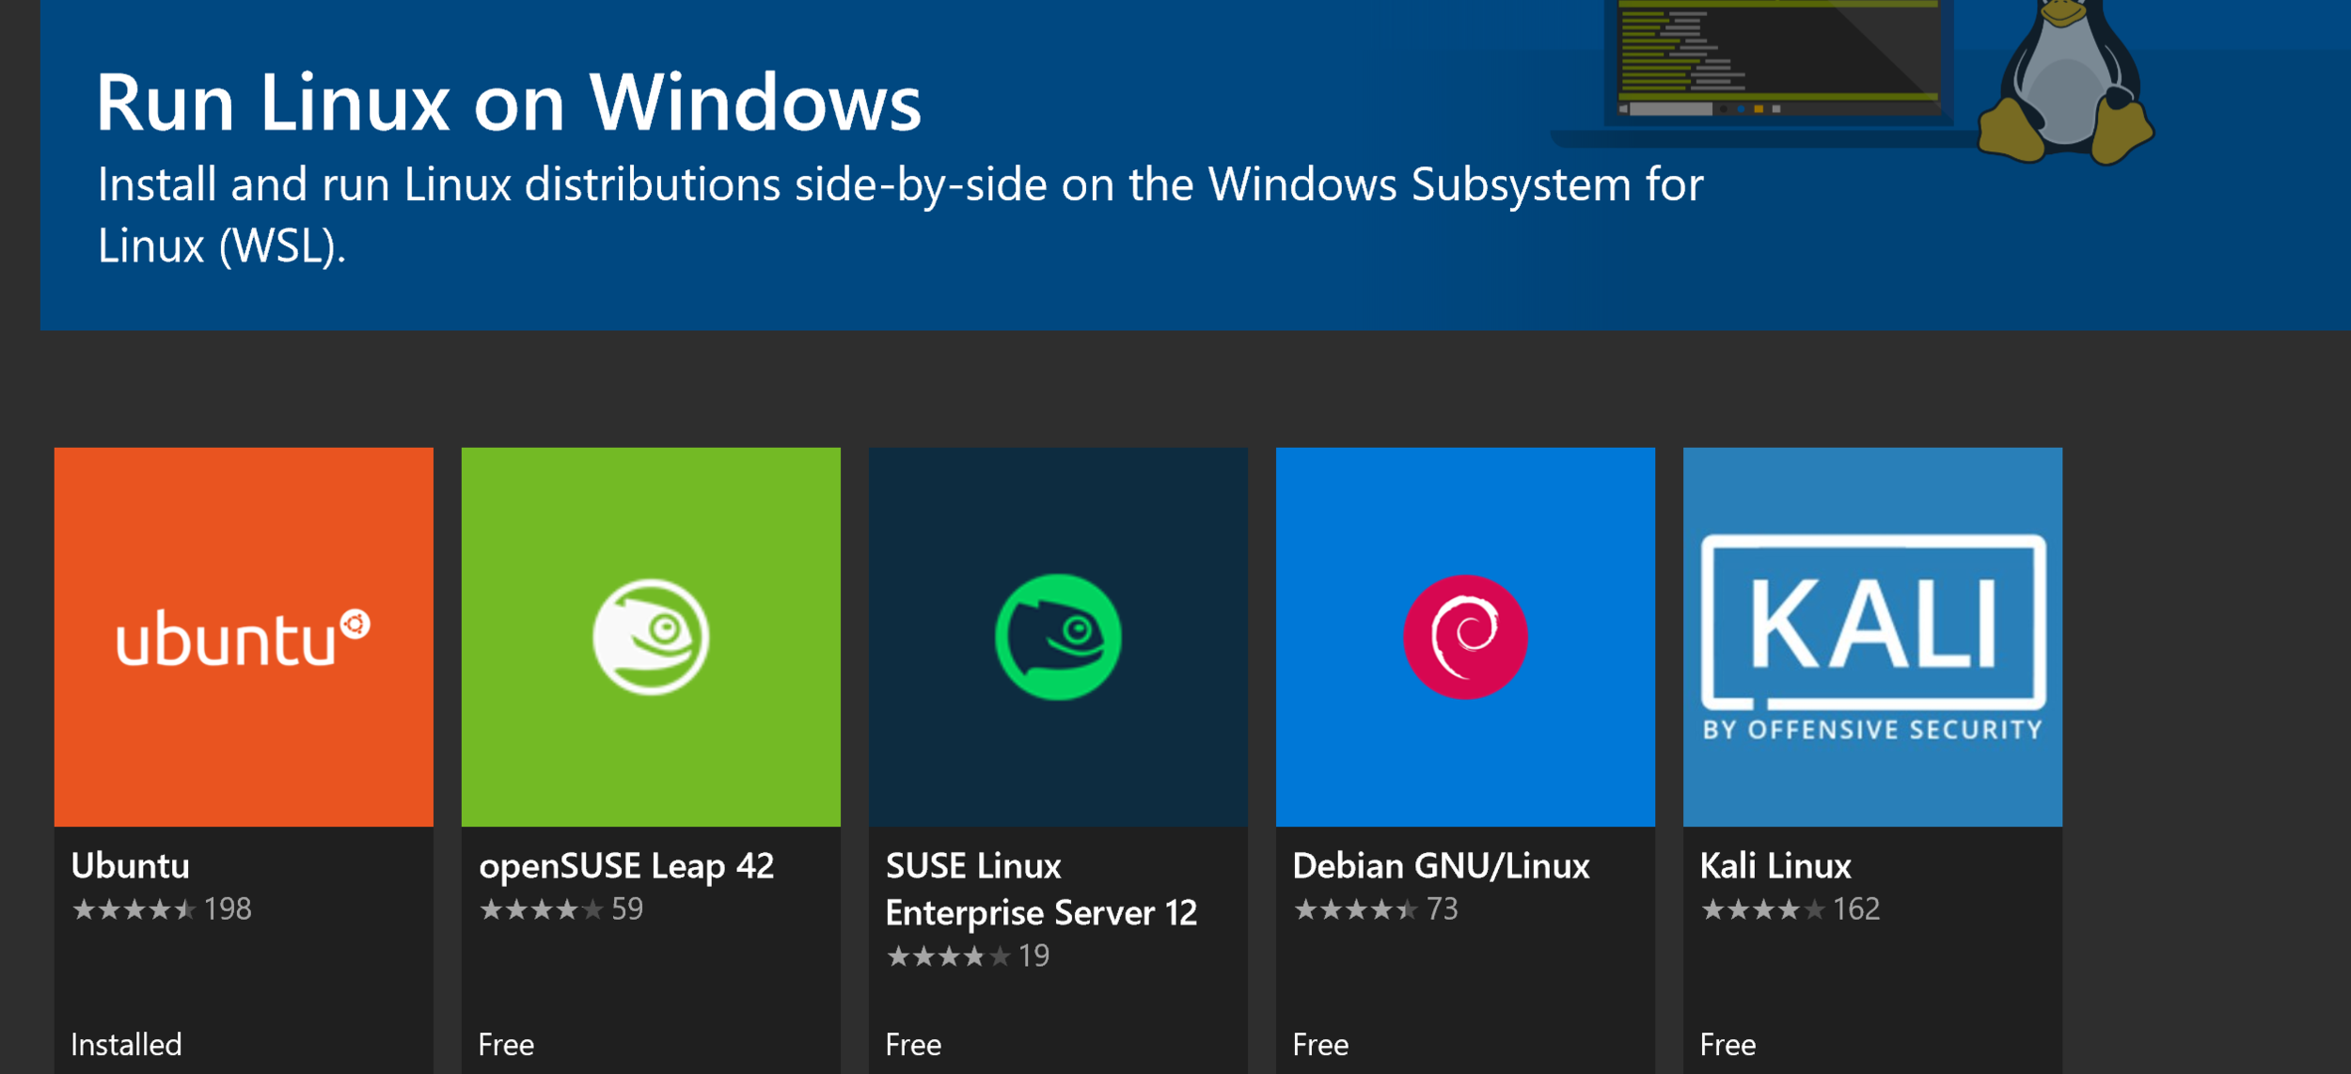
Task: Click Debian's star rating showing 73
Action: click(1375, 909)
